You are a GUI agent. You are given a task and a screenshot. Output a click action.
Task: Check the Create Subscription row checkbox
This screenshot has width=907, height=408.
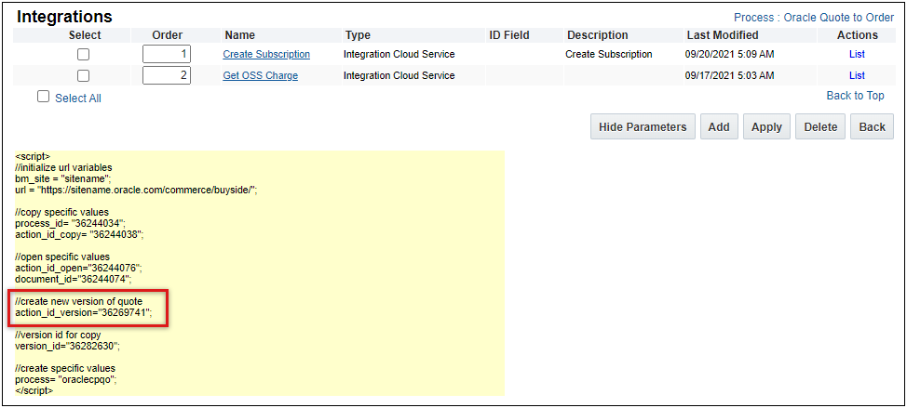(x=84, y=55)
